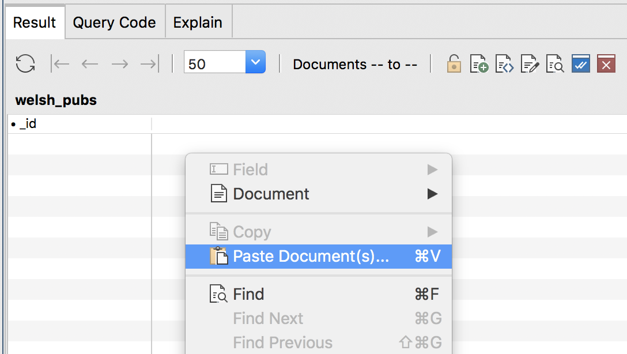Edit the selected document
The width and height of the screenshot is (627, 354).
click(x=530, y=63)
